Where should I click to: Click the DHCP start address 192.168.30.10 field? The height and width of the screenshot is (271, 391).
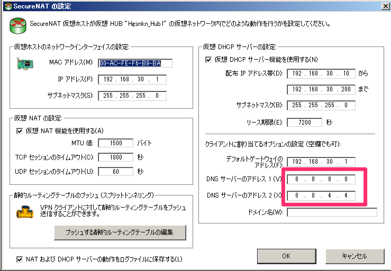pyautogui.click(x=321, y=73)
